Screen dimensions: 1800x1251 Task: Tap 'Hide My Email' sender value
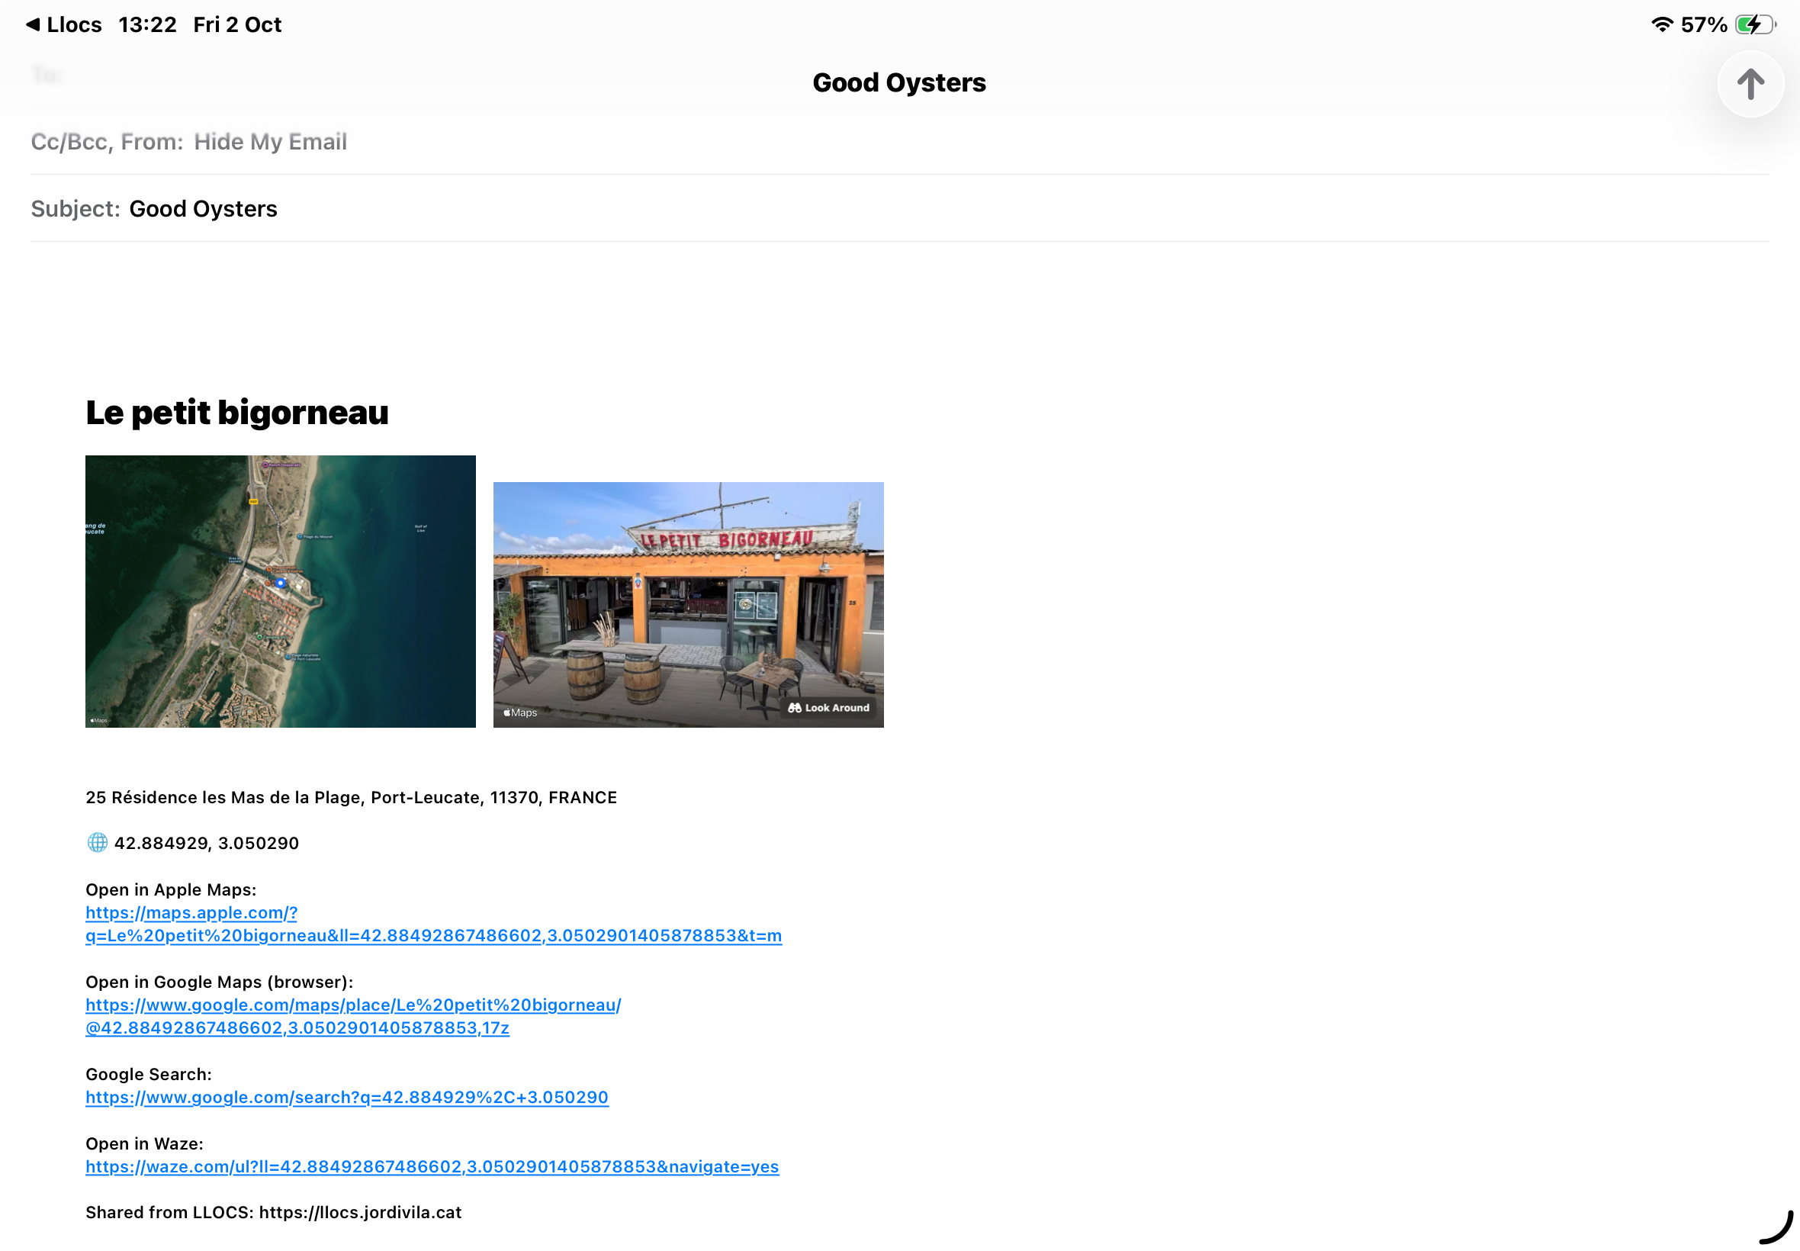click(270, 142)
